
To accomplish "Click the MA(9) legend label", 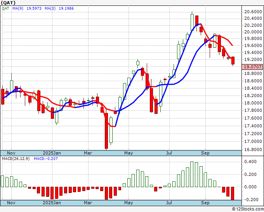I will (18, 8).
